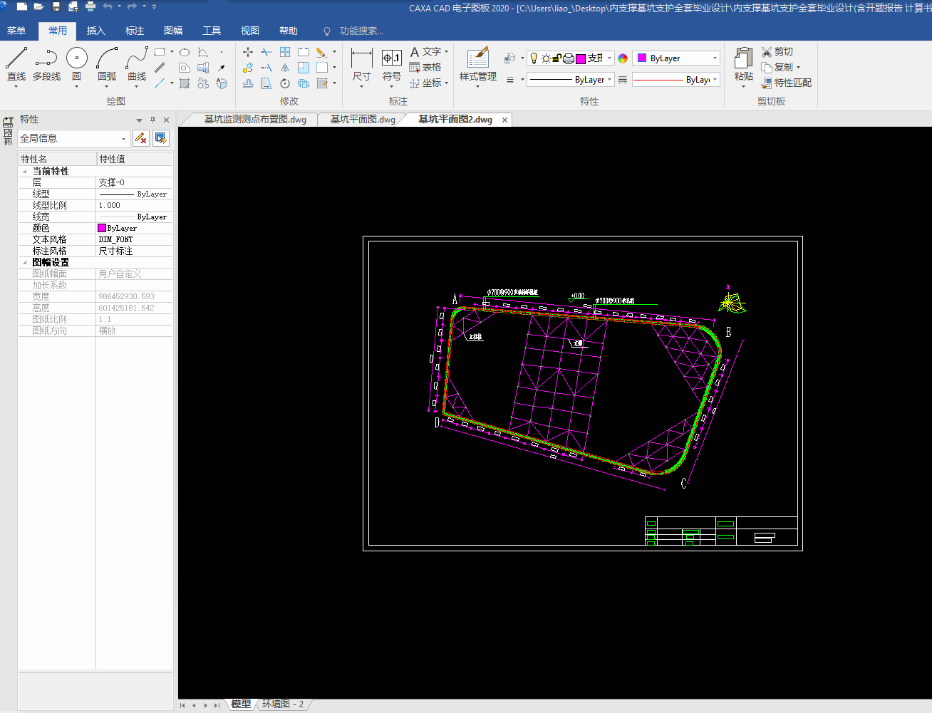Switch to 基坑平面图.dwg document tab
This screenshot has width=932, height=713.
click(362, 120)
